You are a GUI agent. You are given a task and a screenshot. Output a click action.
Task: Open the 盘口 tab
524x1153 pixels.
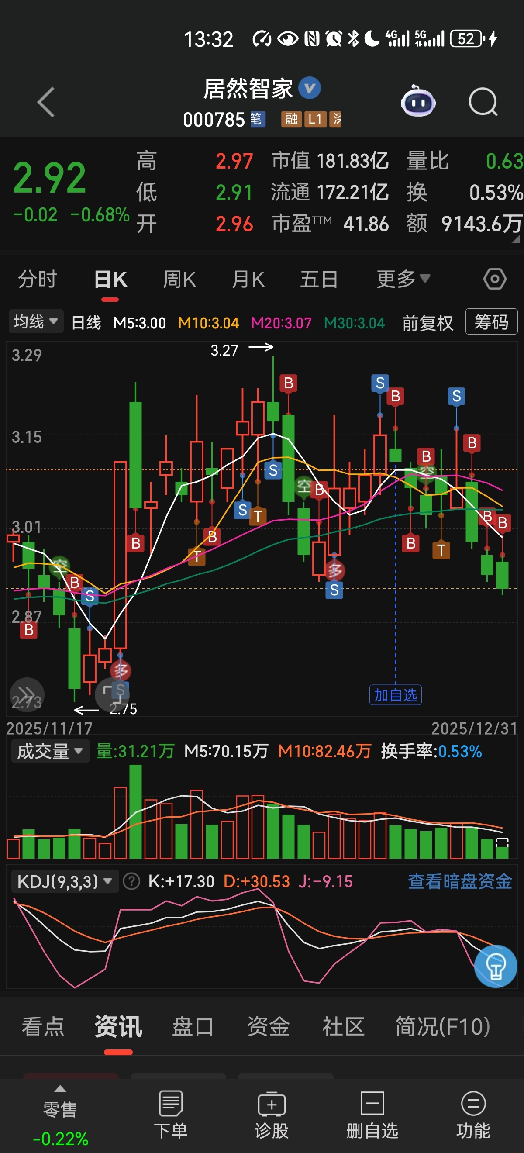point(193,1026)
